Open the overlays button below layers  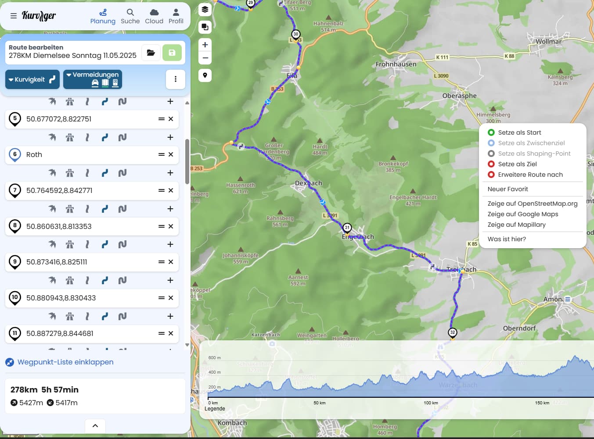pos(205,27)
